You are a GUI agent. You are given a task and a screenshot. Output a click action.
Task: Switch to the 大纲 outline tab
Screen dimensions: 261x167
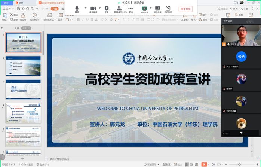coord(16,28)
